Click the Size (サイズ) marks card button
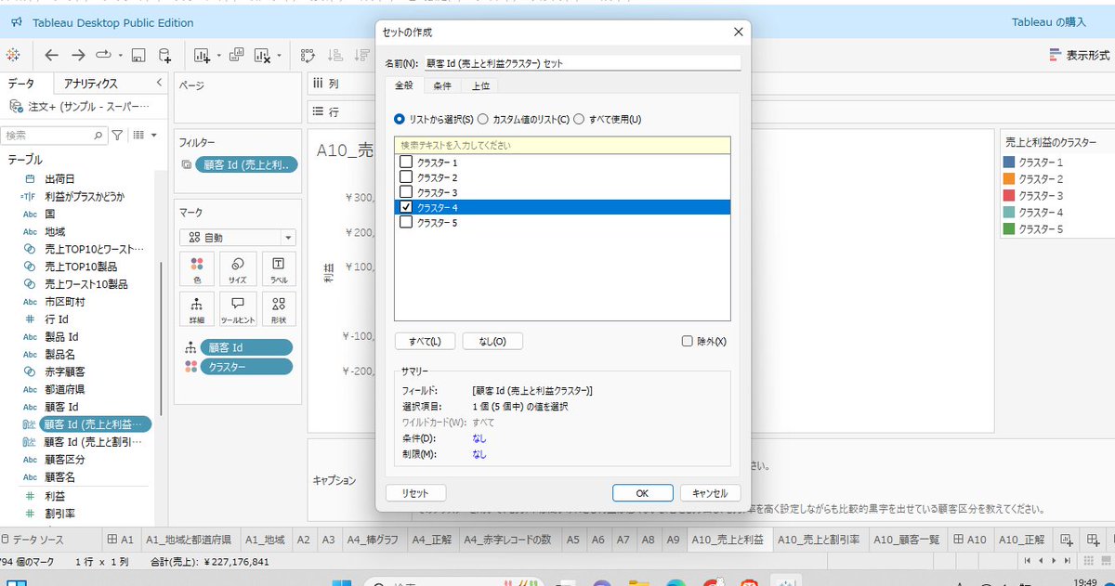Viewport: 1115px width, 586px height. click(238, 269)
